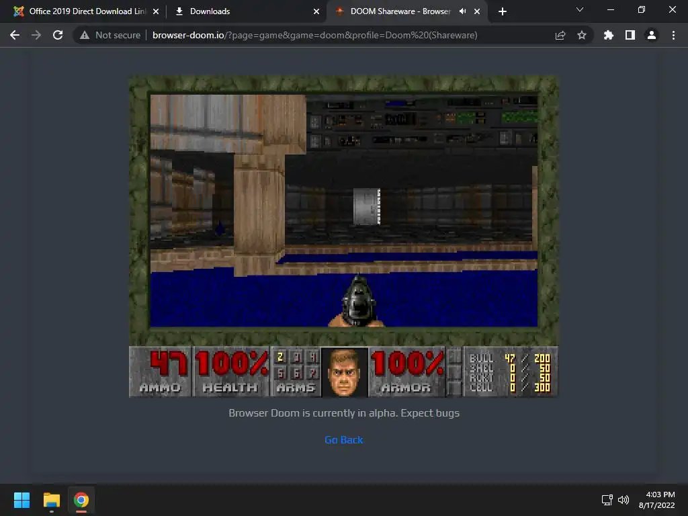Viewport: 688px width, 516px height.
Task: Click the AMMO counter showing 47
Action: (x=161, y=372)
